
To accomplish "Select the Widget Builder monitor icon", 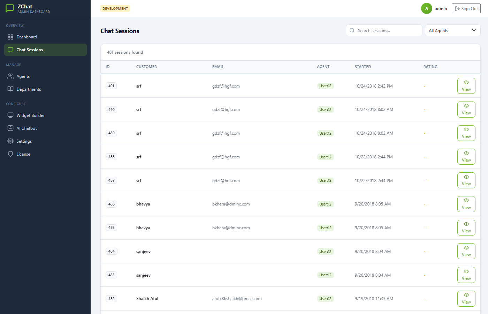I will (10, 115).
